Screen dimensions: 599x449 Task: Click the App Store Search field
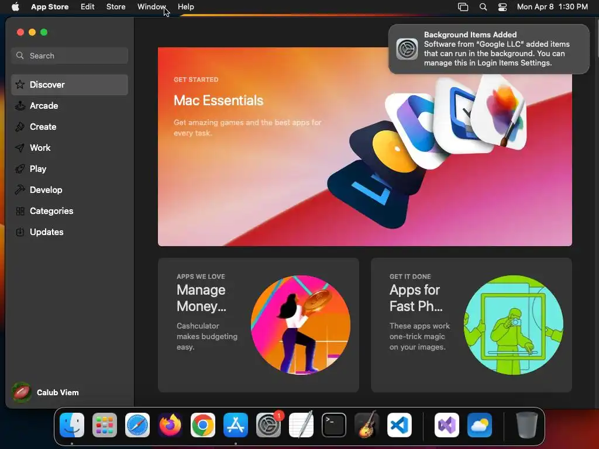coord(70,56)
